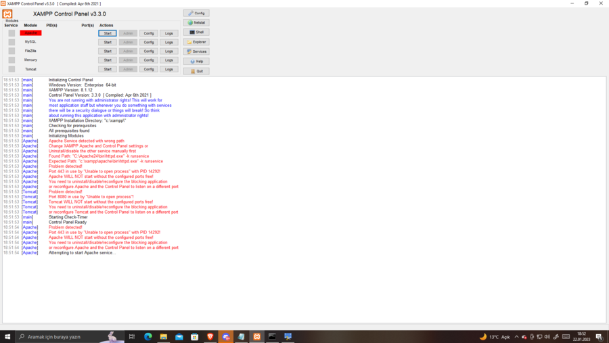Click log line 'Port 8080 in use by'
The width and height of the screenshot is (609, 343).
pyautogui.click(x=91, y=197)
